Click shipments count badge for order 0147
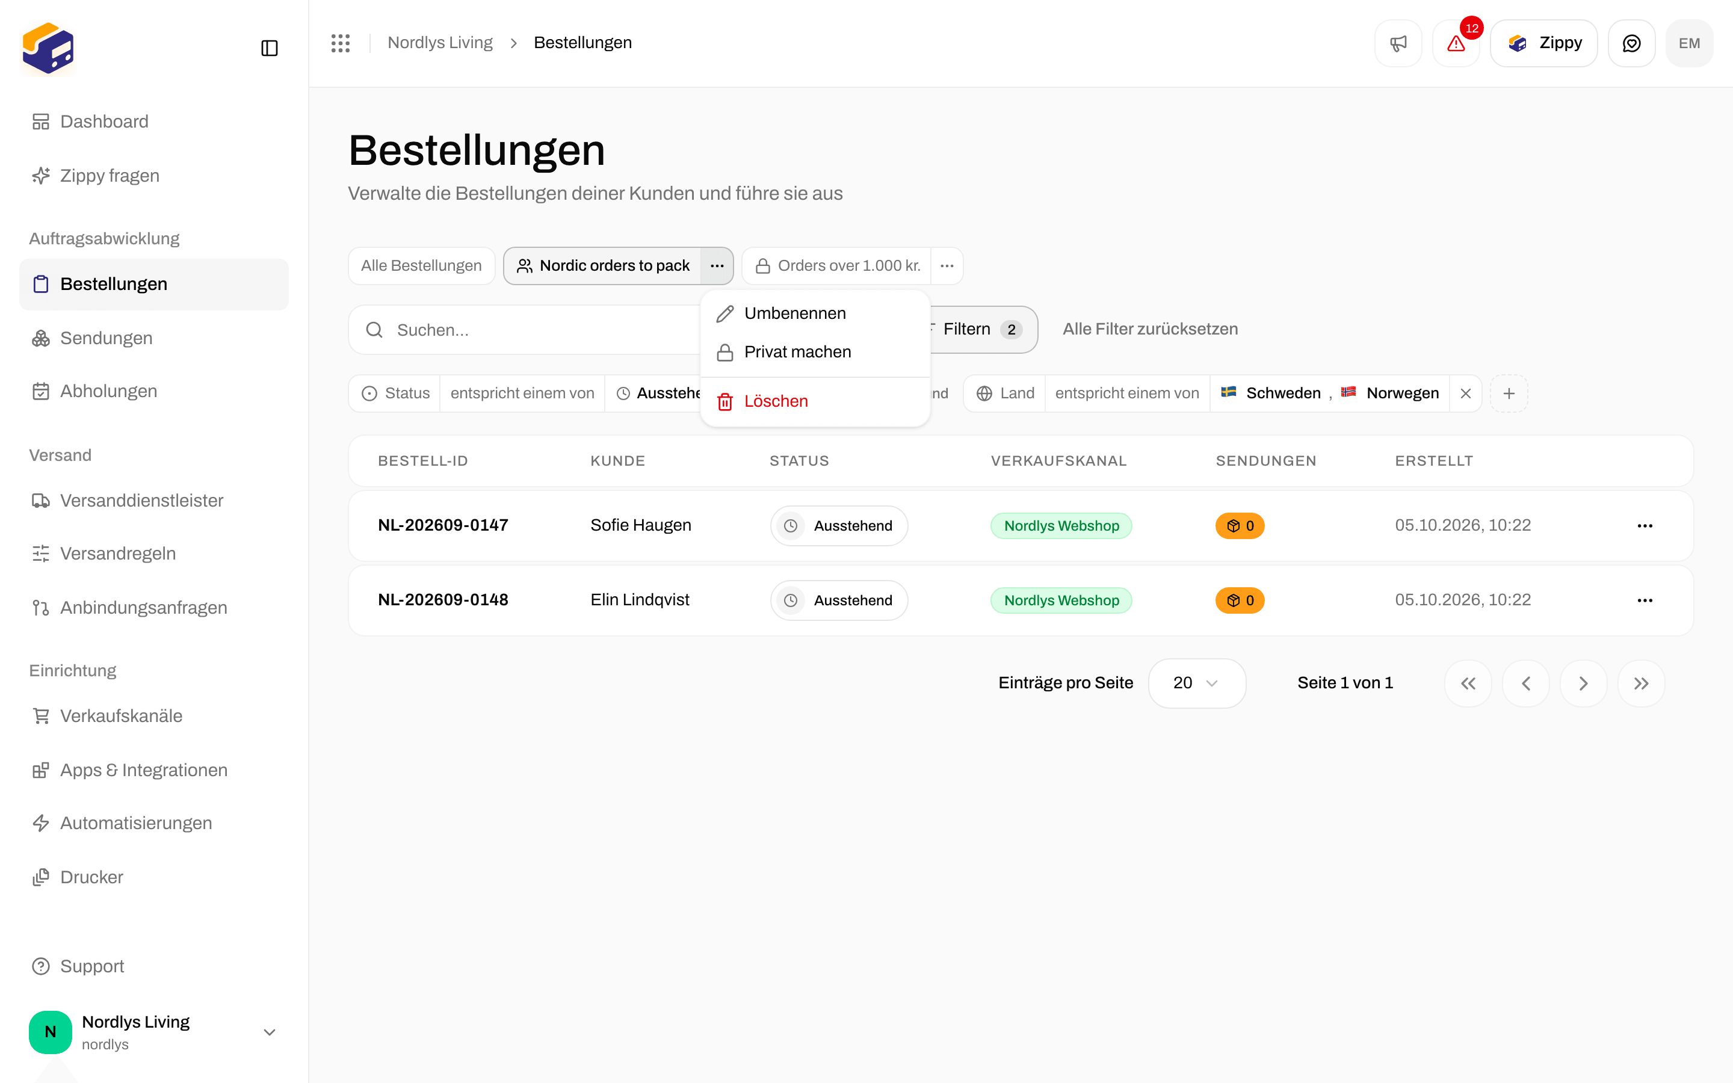The width and height of the screenshot is (1733, 1083). click(x=1240, y=526)
